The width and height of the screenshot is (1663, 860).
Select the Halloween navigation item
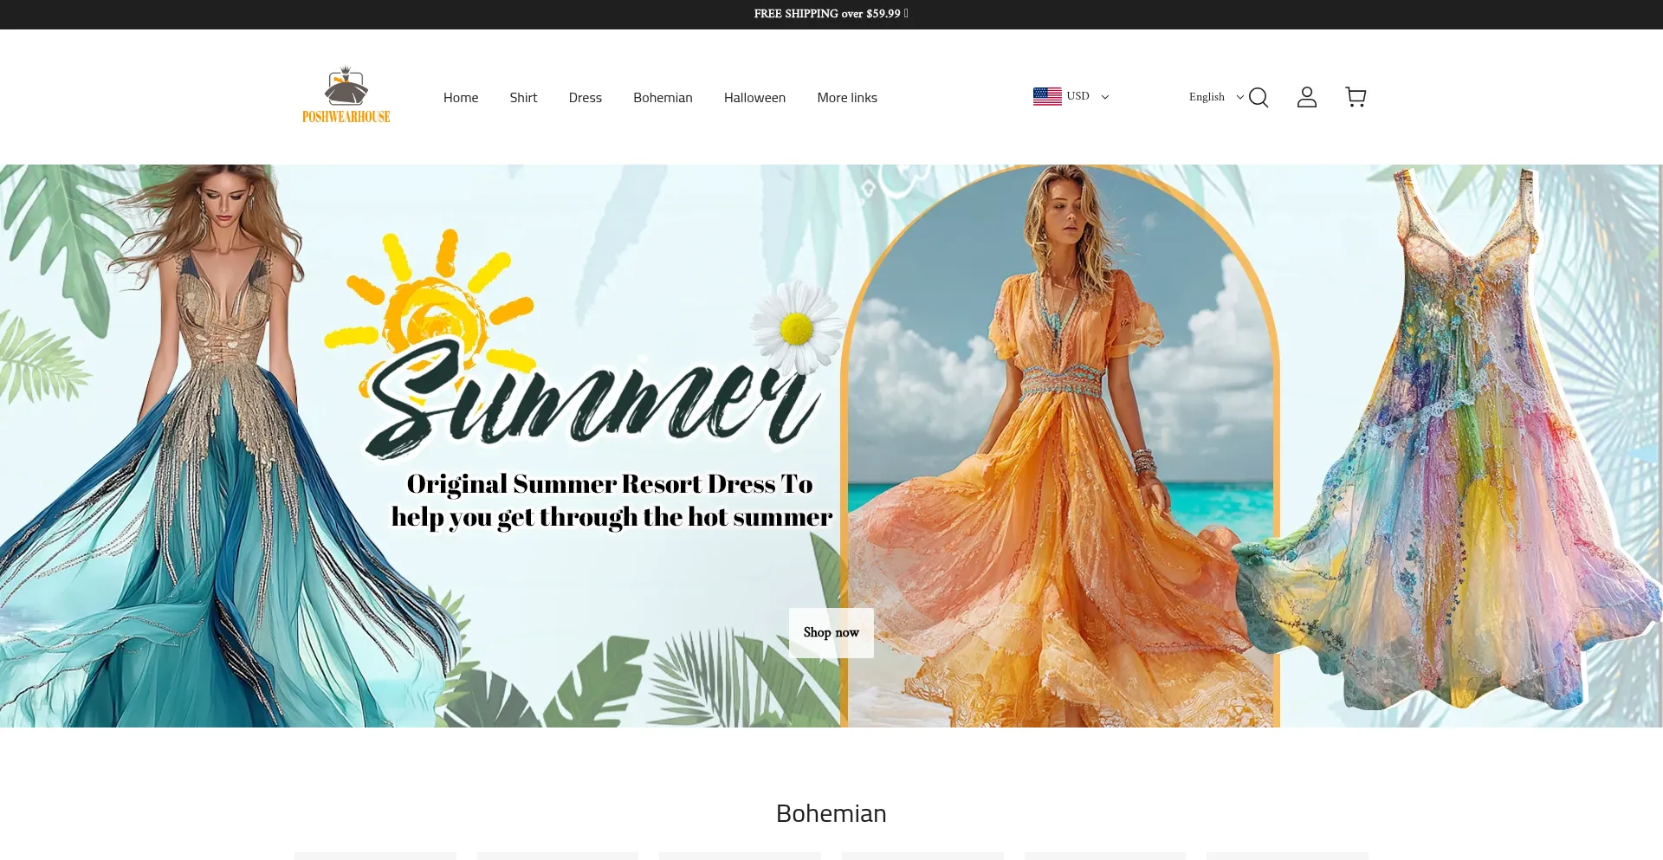[x=754, y=97]
